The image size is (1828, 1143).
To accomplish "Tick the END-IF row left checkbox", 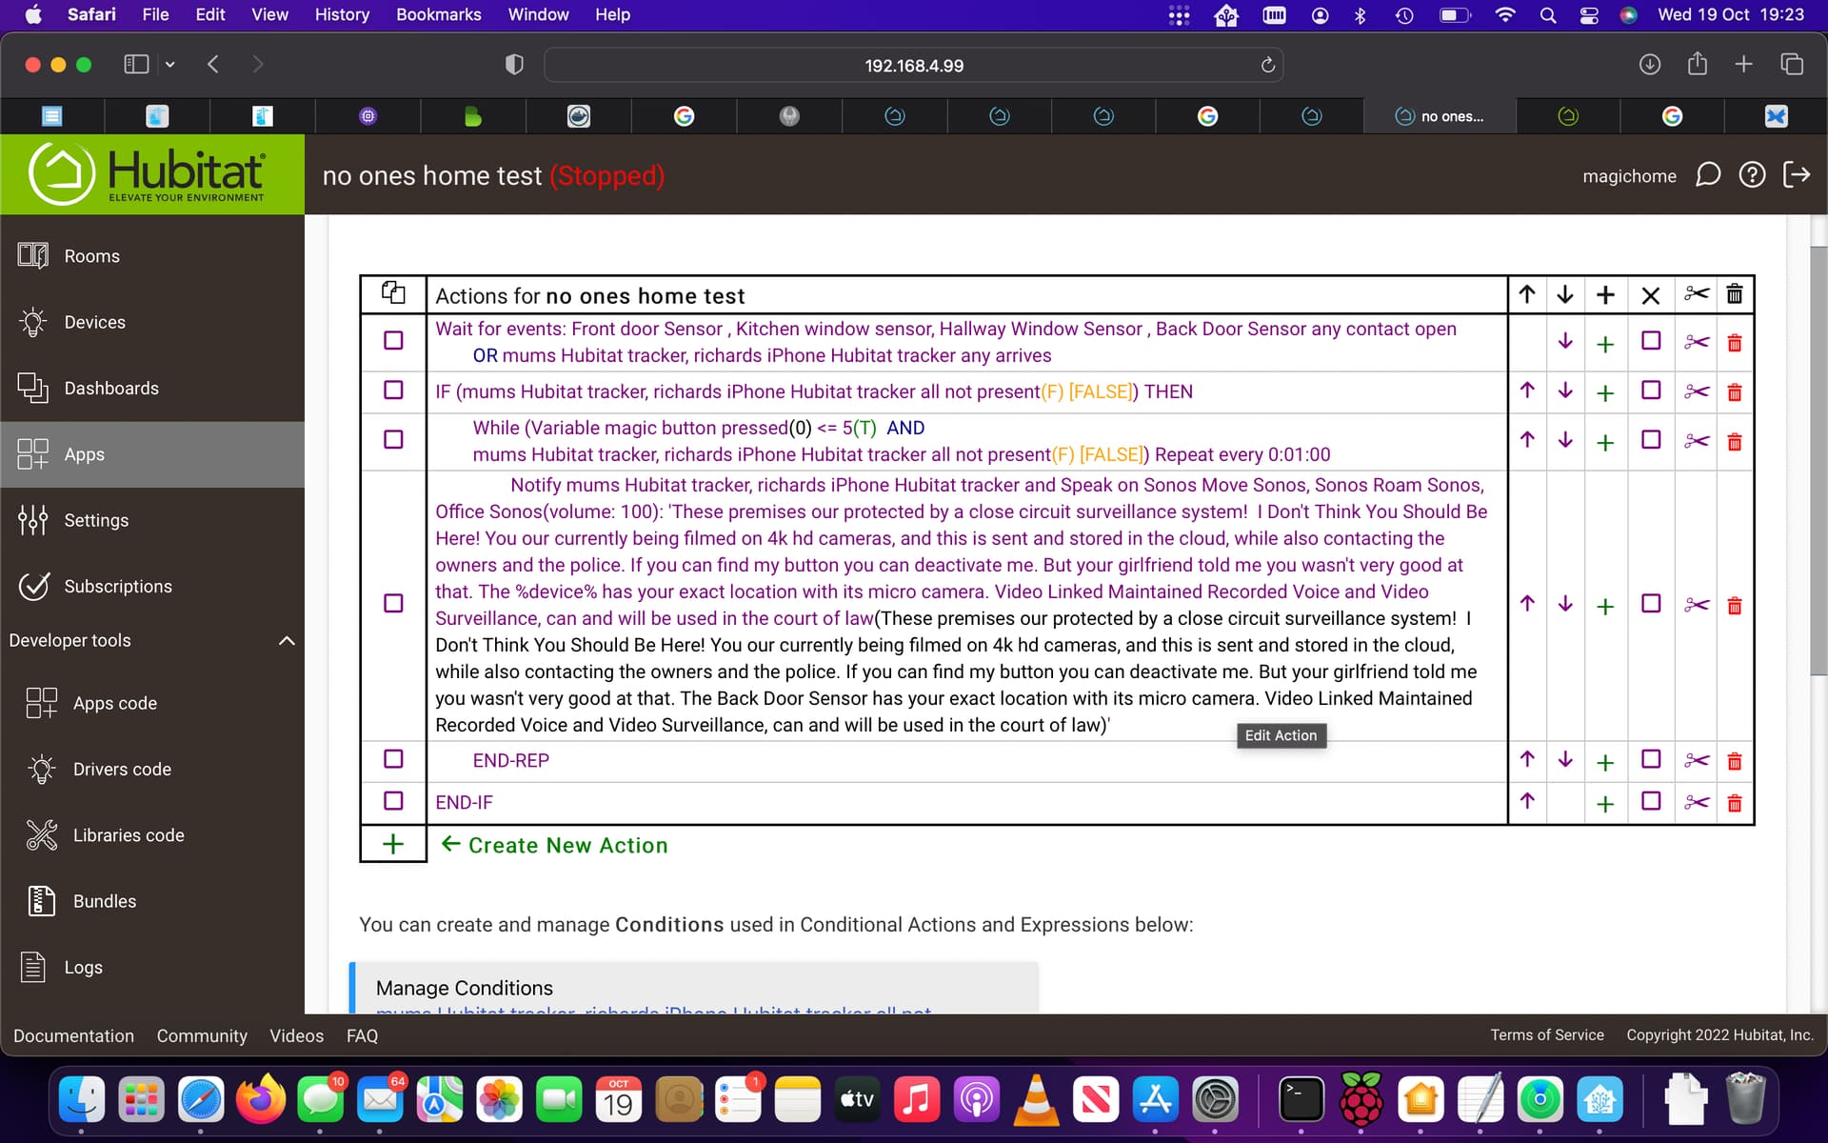I will pyautogui.click(x=393, y=801).
